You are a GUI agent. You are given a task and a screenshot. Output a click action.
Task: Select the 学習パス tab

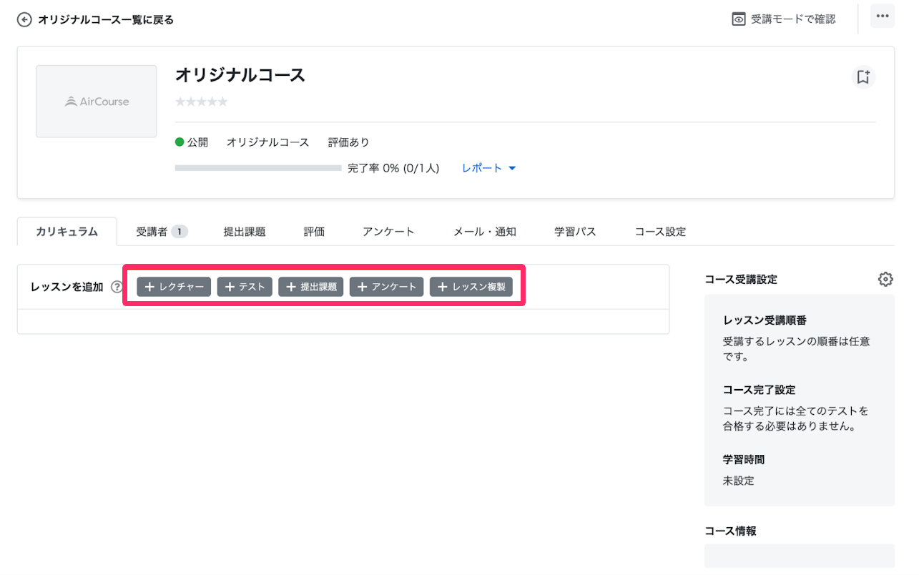point(575,232)
